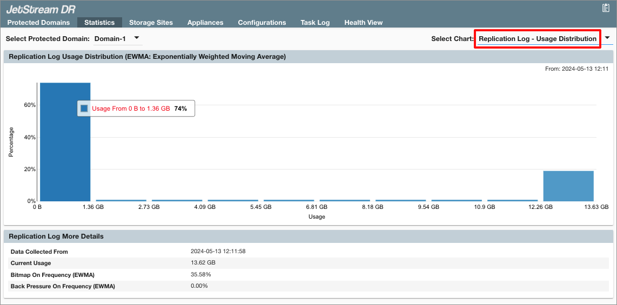Select the Statistics tab

pyautogui.click(x=99, y=23)
